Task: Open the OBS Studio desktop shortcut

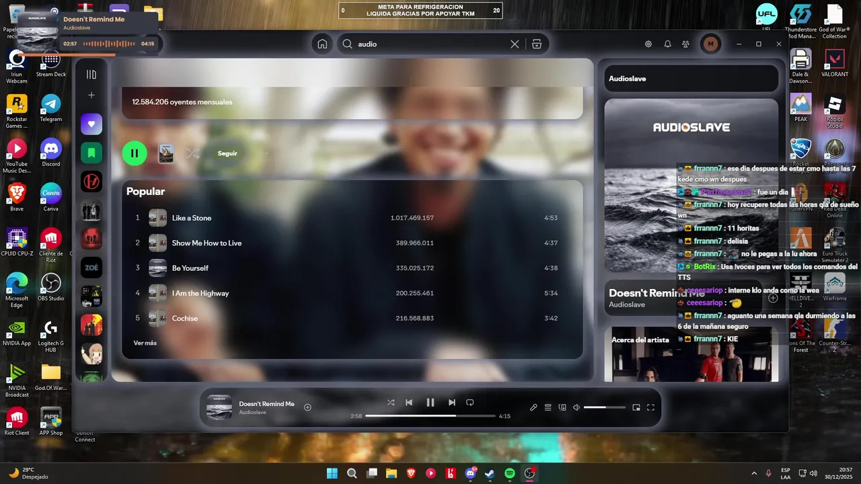Action: pos(51,287)
